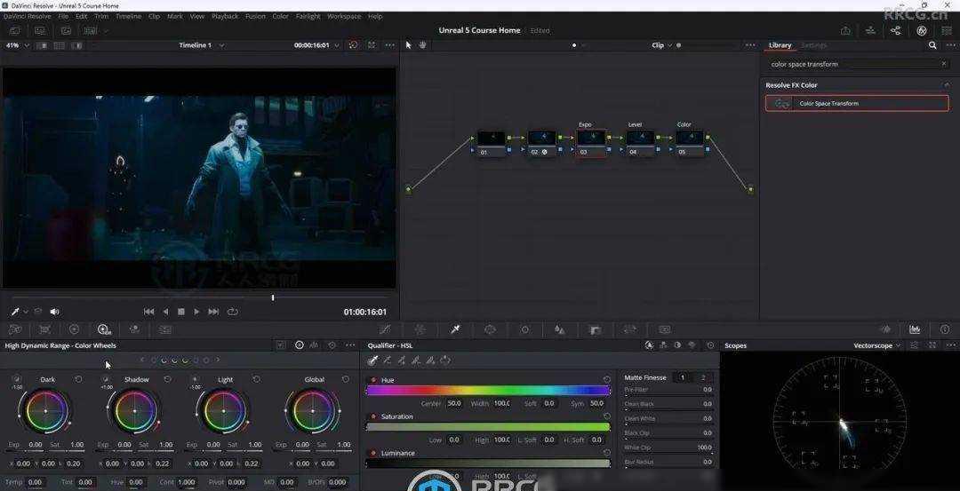Open the Motion Effects palette icon

point(164,329)
